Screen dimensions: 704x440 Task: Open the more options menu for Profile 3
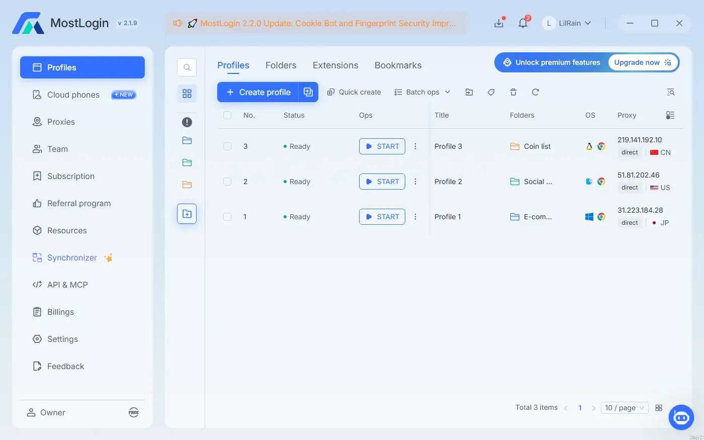click(415, 146)
